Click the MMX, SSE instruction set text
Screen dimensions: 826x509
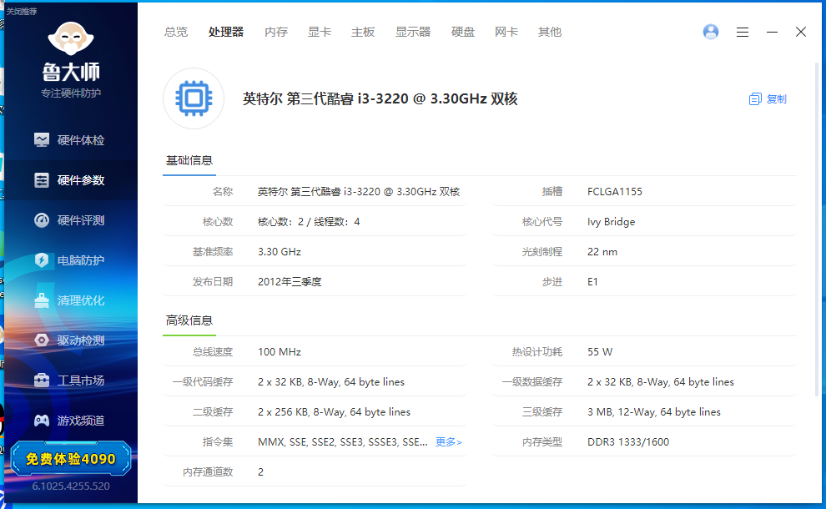click(x=342, y=442)
